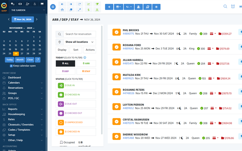Open THE GARDEN property dropdown
The height and width of the screenshot is (151, 242).
(28, 10)
